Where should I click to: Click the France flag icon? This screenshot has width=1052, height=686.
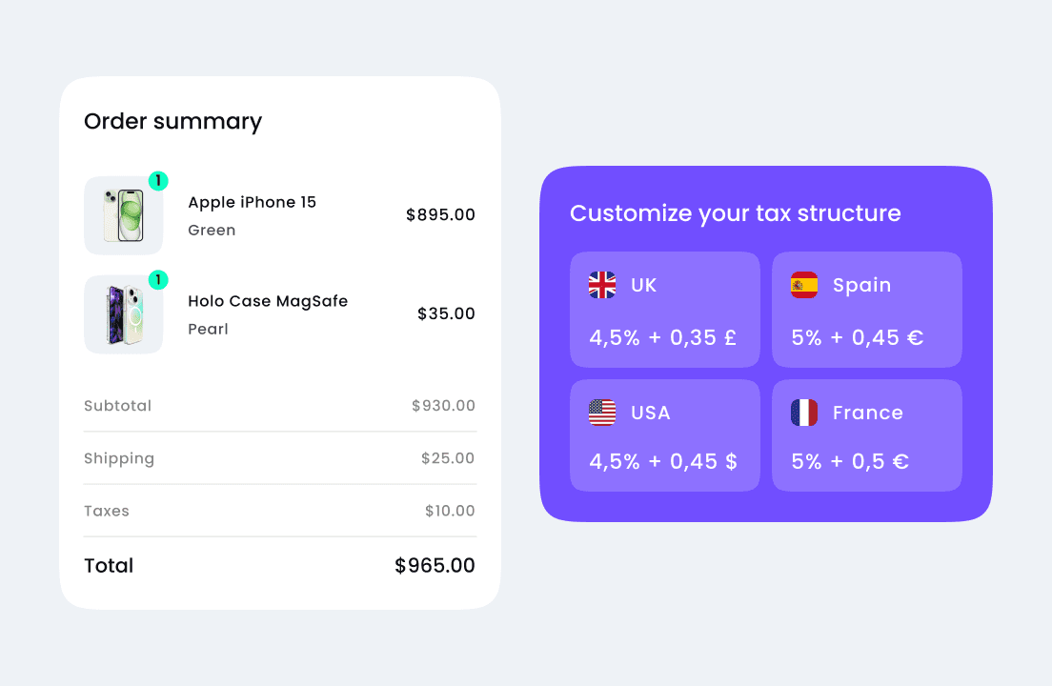[804, 413]
